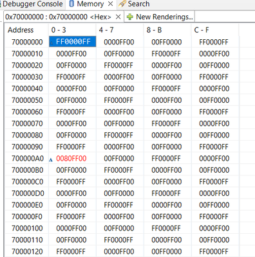Select the 8 - B cell in row 70000120
The width and height of the screenshot is (255, 257).
167,252
